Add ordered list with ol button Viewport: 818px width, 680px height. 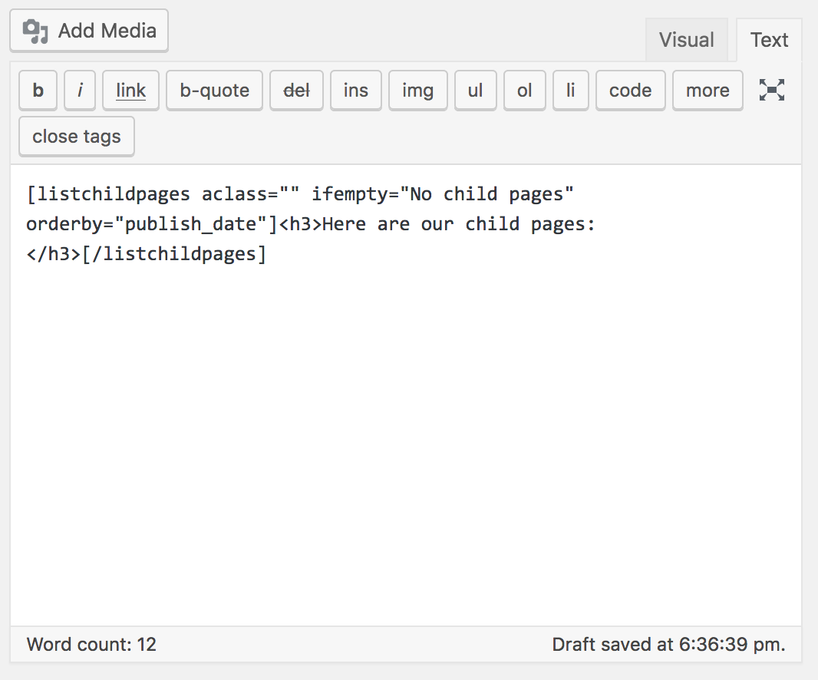tap(524, 91)
